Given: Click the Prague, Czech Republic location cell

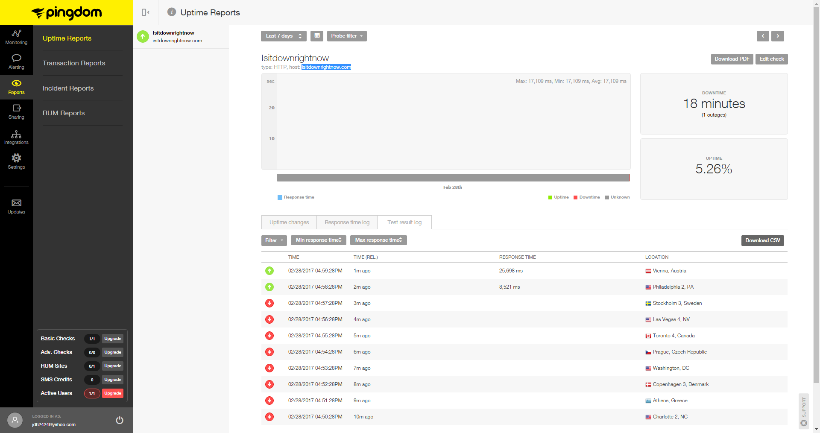Looking at the screenshot, I should pyautogui.click(x=676, y=352).
